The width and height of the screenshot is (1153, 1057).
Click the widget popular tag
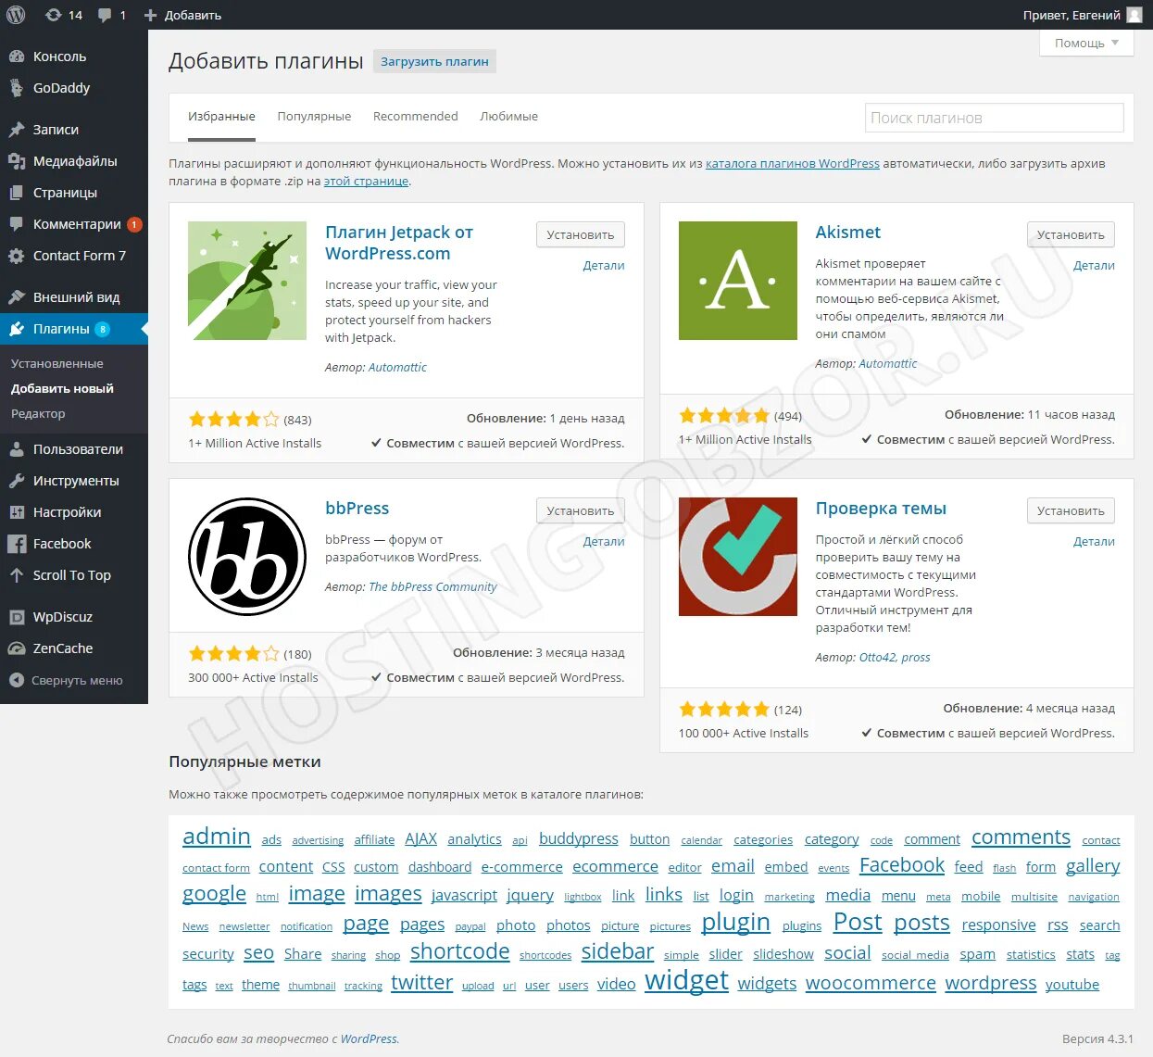pyautogui.click(x=686, y=980)
